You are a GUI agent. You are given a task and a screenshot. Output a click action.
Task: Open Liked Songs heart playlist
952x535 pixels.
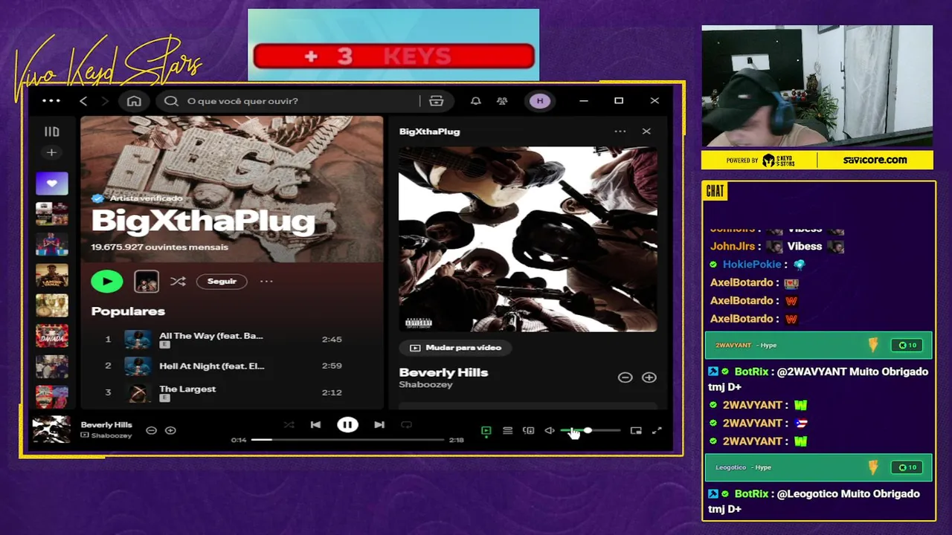51,183
